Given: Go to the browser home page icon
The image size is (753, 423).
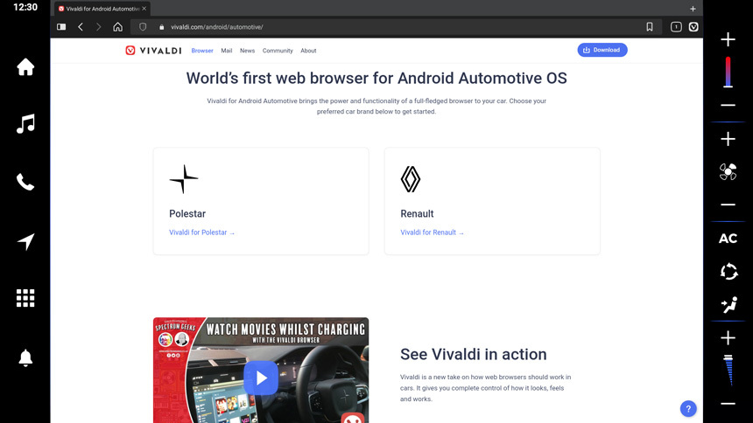Looking at the screenshot, I should (x=117, y=27).
